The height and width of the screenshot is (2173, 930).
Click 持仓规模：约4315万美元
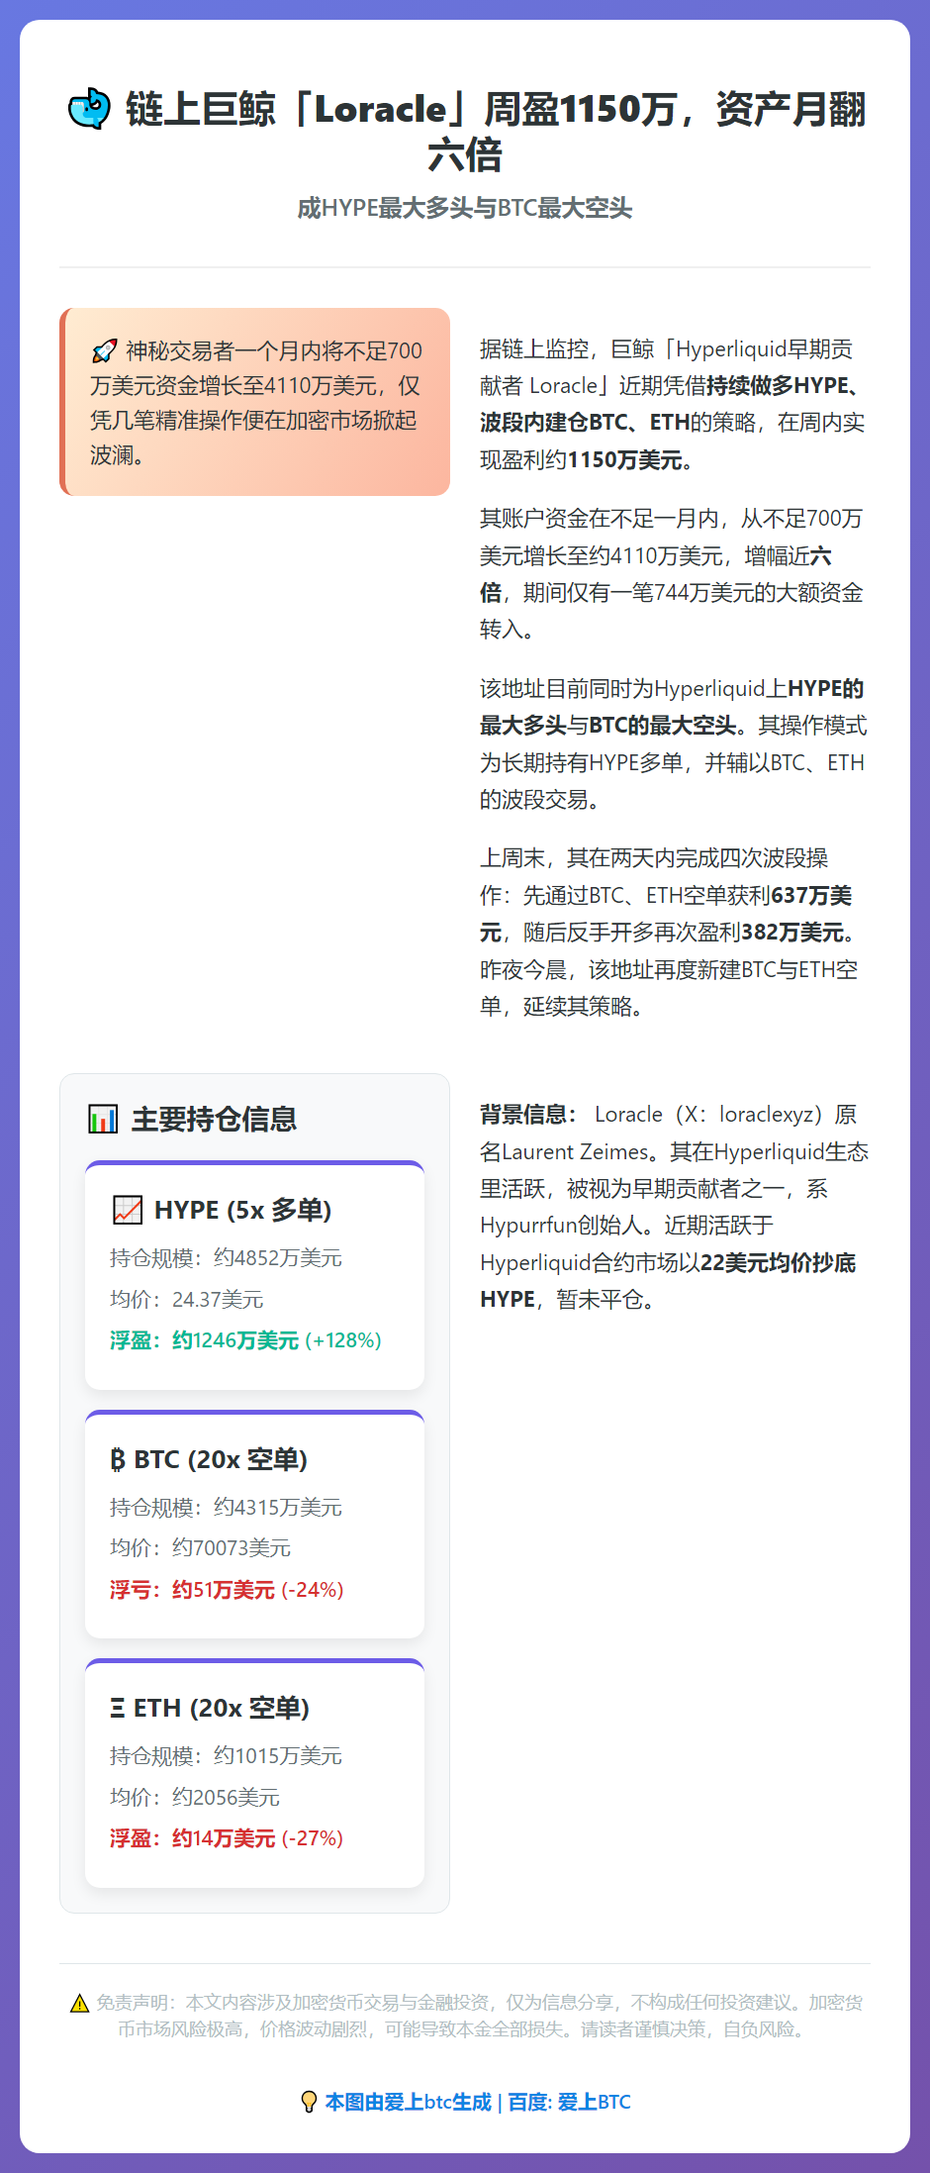click(x=226, y=1507)
